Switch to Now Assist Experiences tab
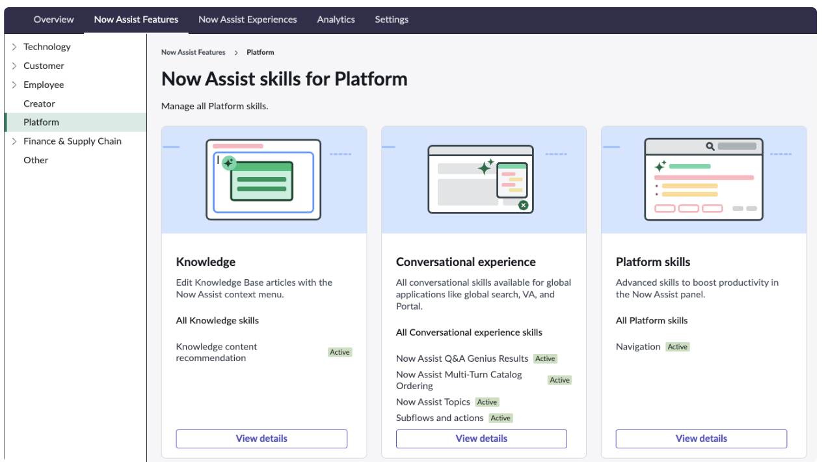The image size is (826, 462). (x=247, y=20)
